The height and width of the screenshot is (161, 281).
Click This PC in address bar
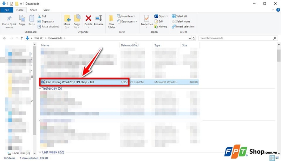click(x=39, y=38)
